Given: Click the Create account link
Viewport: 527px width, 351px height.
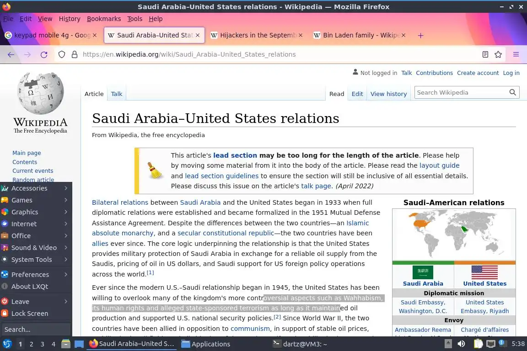Looking at the screenshot, I should [478, 73].
